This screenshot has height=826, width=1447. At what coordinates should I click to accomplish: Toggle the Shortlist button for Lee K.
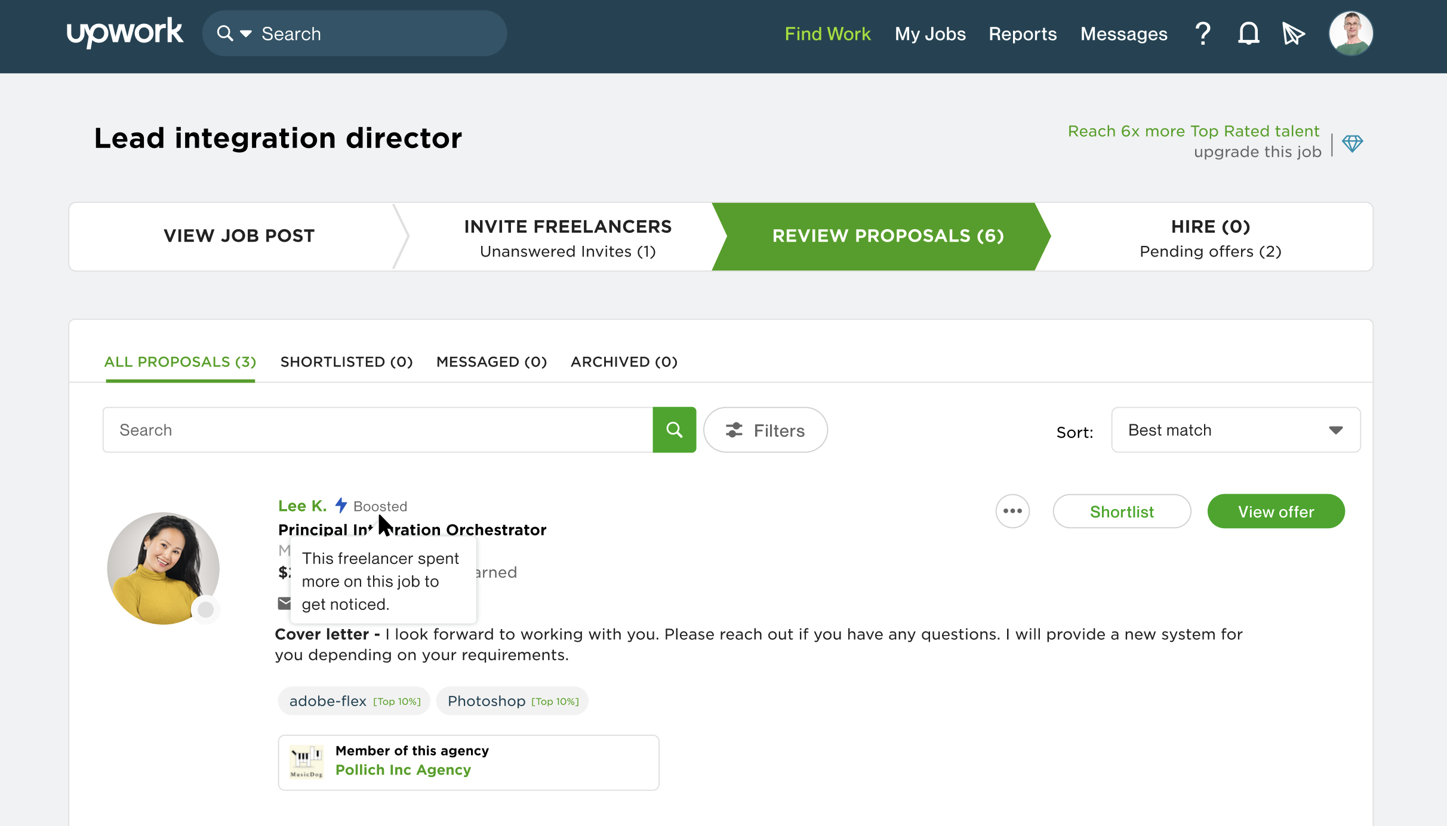[x=1121, y=511]
